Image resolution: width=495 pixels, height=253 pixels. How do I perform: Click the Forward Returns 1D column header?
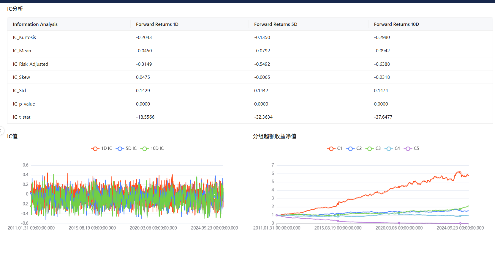(157, 24)
